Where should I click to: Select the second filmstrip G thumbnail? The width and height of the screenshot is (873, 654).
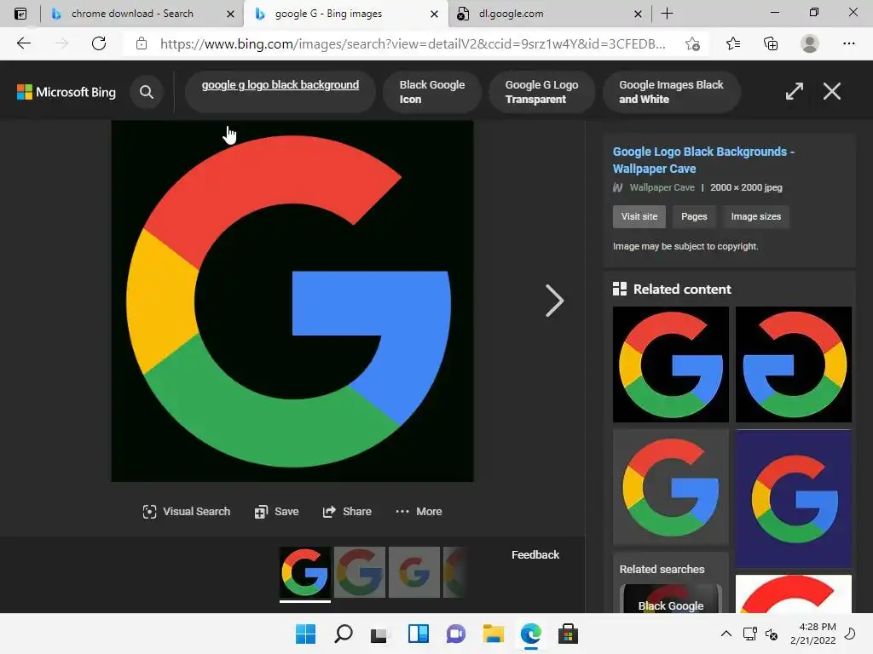359,573
